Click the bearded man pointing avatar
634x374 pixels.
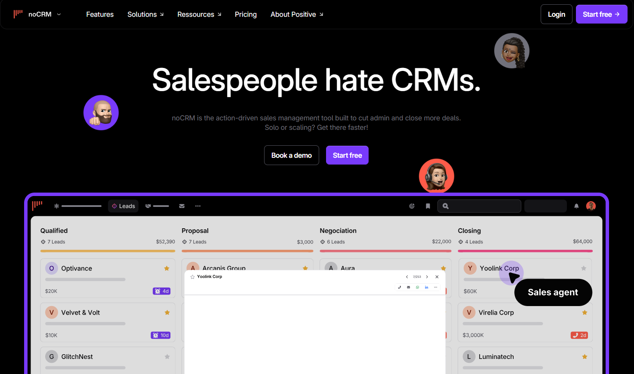(x=101, y=113)
